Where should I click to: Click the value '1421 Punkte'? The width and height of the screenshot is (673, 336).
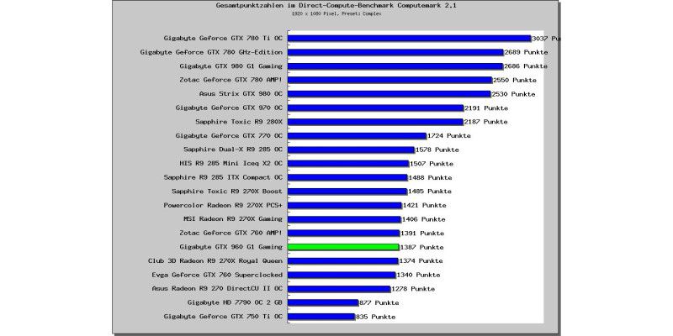[x=425, y=205]
